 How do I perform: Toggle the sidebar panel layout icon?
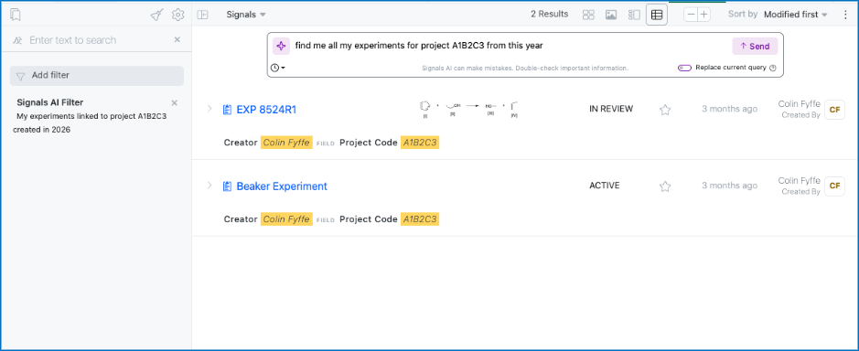tap(203, 15)
